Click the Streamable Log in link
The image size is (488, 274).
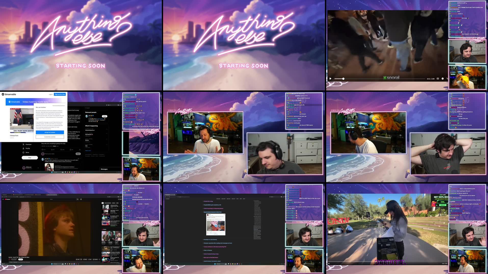[50, 94]
